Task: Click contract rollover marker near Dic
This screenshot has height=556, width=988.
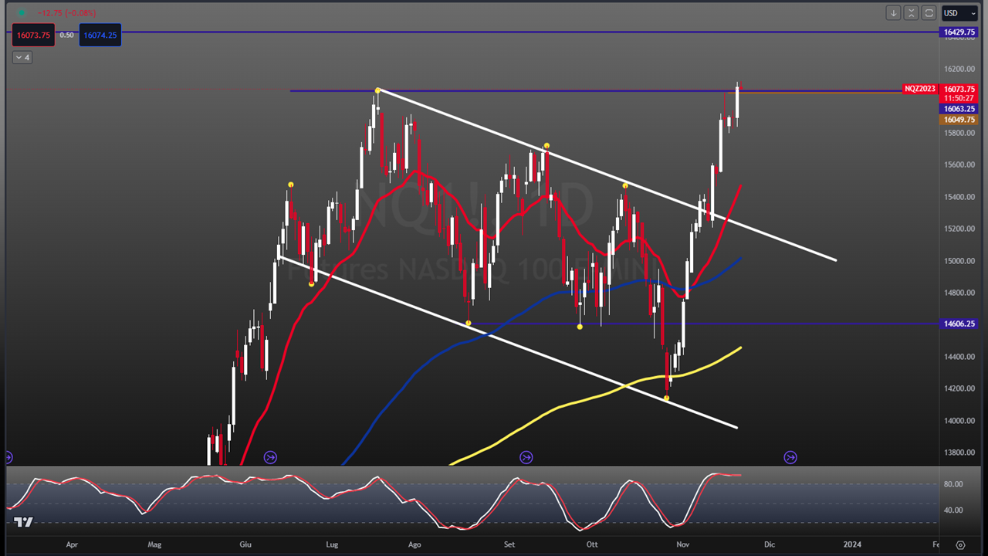Action: coord(790,457)
